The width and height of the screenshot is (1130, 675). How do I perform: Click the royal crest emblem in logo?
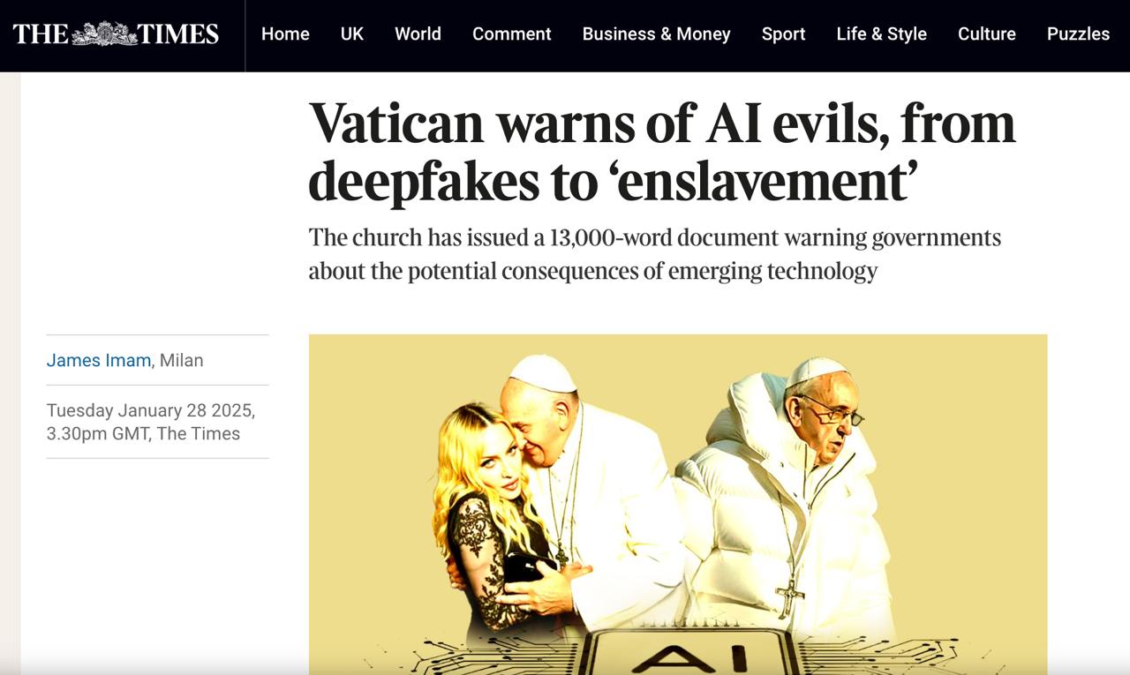tap(104, 34)
